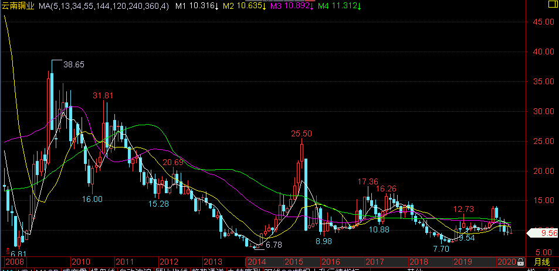Click the 16.26 price label

(386, 188)
